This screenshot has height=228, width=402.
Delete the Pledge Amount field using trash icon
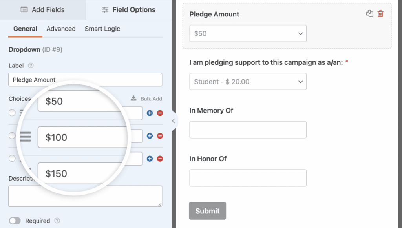(x=380, y=13)
